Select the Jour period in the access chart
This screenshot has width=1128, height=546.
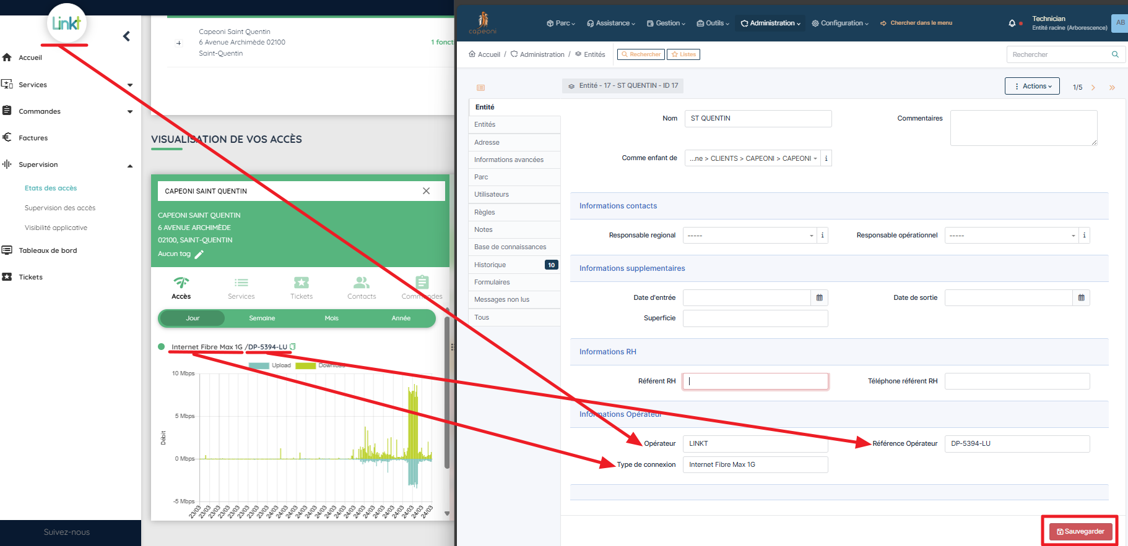[x=193, y=318]
